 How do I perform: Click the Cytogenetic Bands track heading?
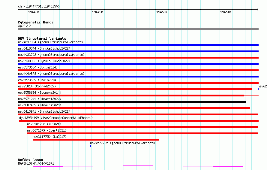36,22
